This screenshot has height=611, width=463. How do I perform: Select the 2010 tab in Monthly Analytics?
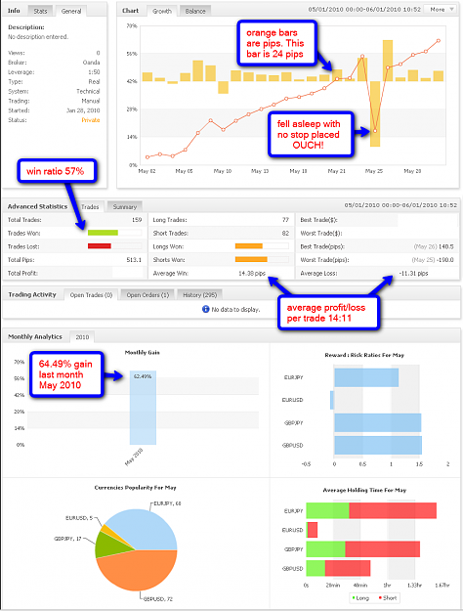(x=82, y=337)
